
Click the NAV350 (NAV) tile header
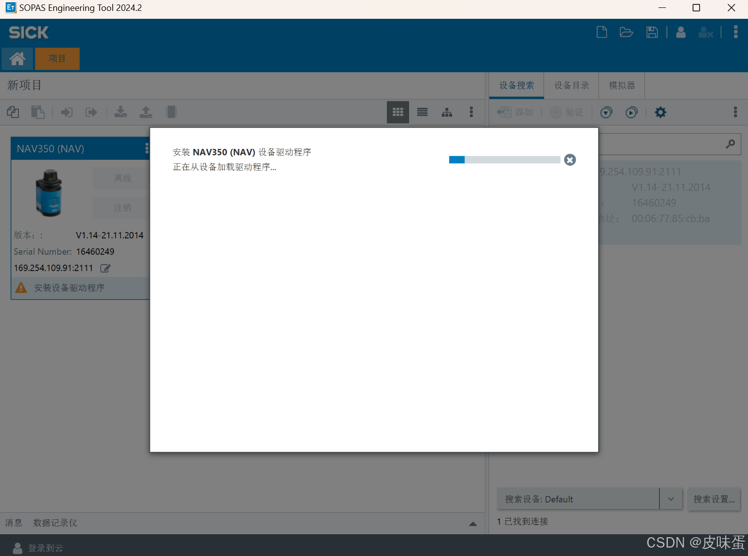click(x=81, y=148)
